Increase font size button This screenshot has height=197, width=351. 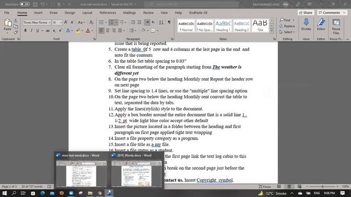[x=66, y=22]
